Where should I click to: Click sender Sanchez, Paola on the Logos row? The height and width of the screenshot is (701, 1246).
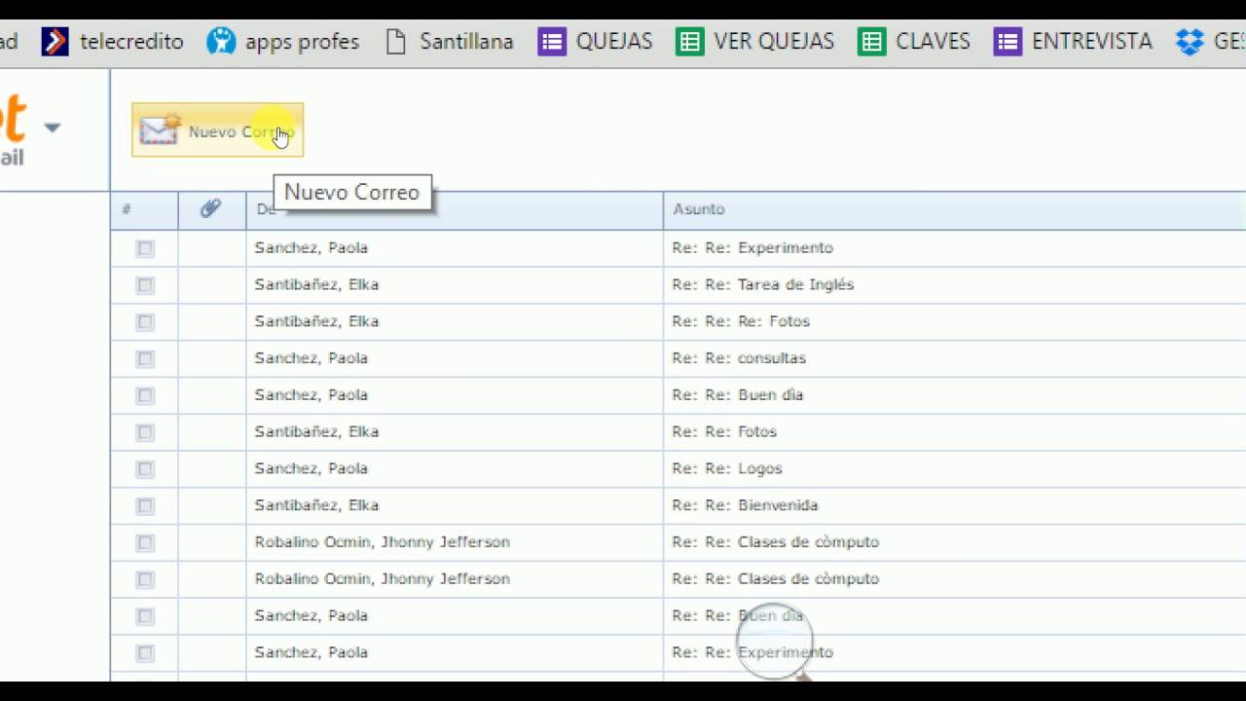click(311, 468)
